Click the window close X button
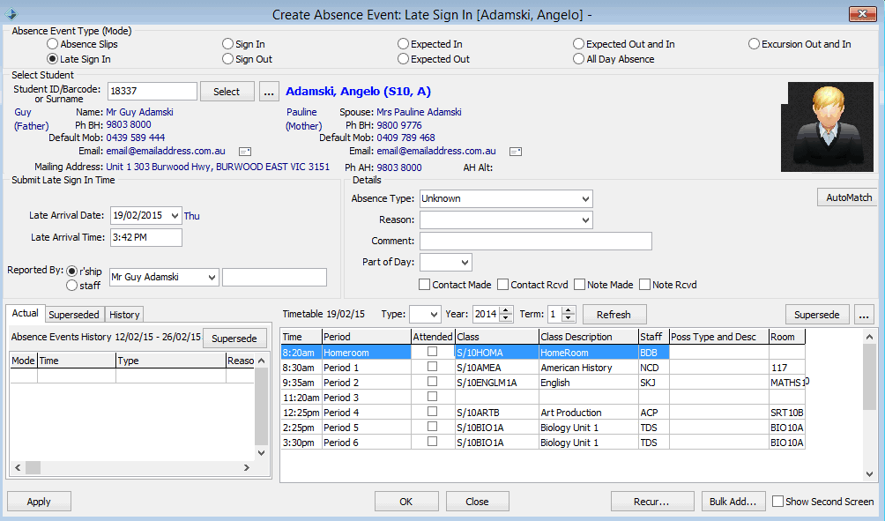The image size is (885, 521). [x=862, y=14]
